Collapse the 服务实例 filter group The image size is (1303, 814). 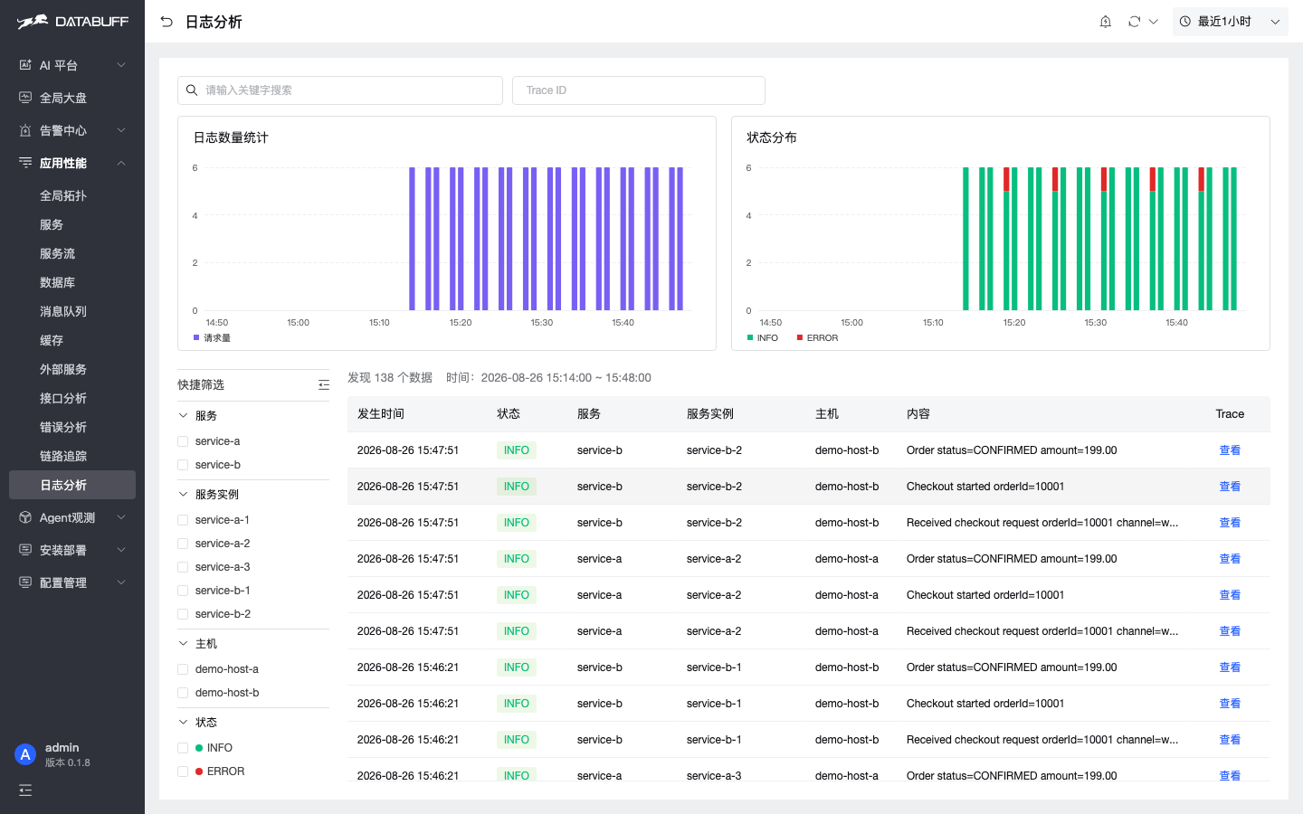click(183, 495)
